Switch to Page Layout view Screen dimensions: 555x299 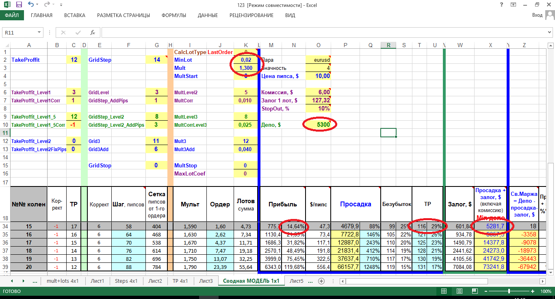pos(459,291)
